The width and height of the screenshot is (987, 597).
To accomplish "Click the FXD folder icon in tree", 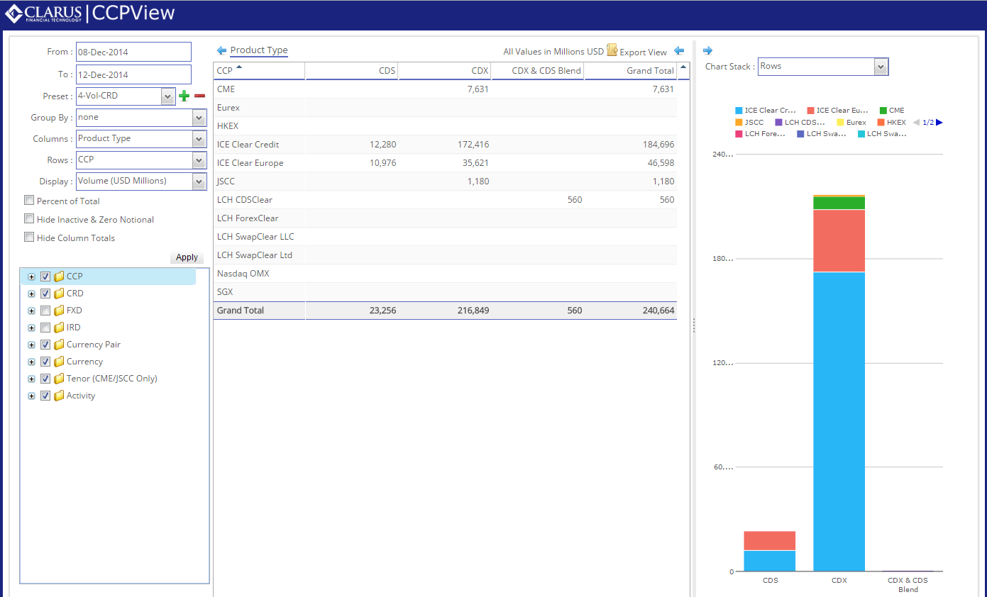I will pyautogui.click(x=59, y=311).
